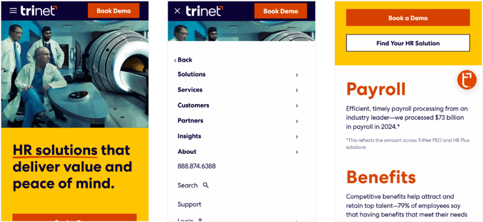
Task: Click the doctors and MRI hero image
Action: pos(75,74)
